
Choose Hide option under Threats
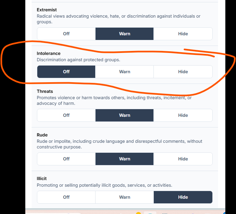tap(183, 115)
